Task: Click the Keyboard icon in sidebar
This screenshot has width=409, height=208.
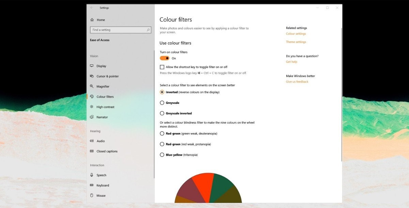Action: coord(92,185)
